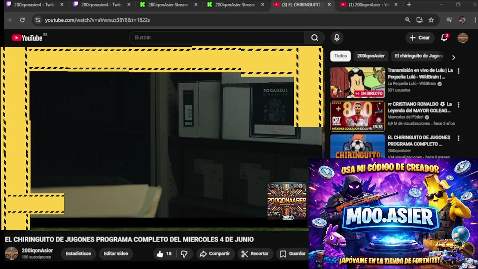Click '200iqonAsier' under suggested Chiringuito video
Screen dimensions: 478x269
tap(399, 151)
